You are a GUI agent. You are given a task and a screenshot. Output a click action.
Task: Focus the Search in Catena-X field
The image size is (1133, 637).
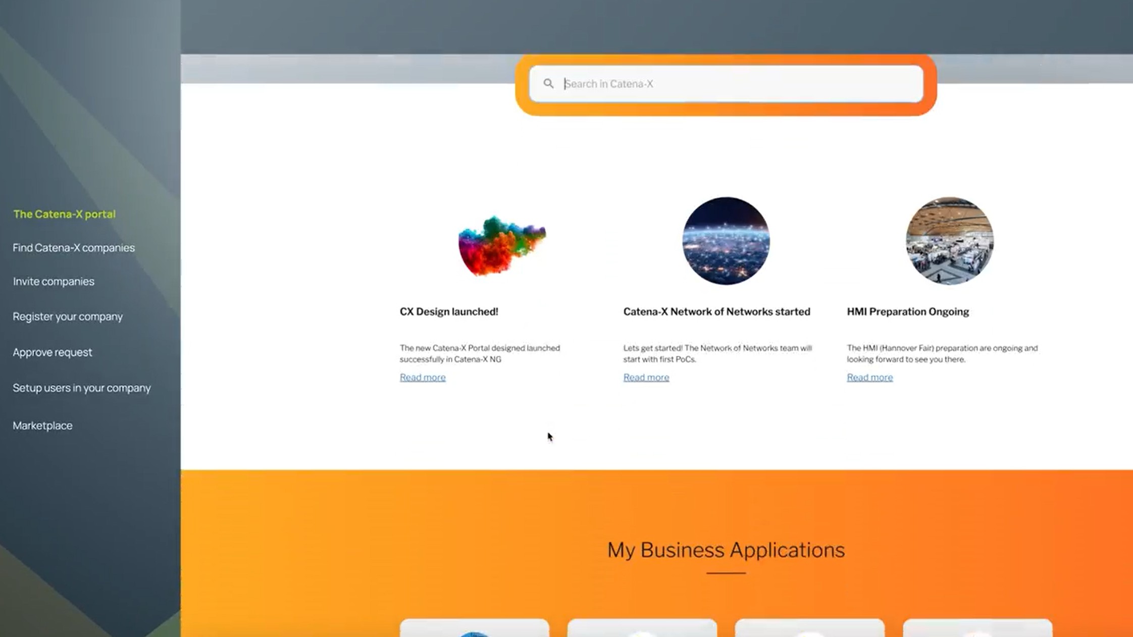[x=726, y=84]
